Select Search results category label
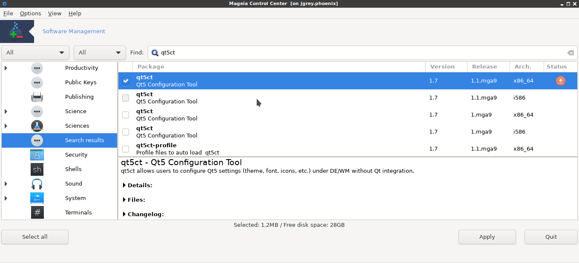Viewport: 579px width, 263px height. 85,140
